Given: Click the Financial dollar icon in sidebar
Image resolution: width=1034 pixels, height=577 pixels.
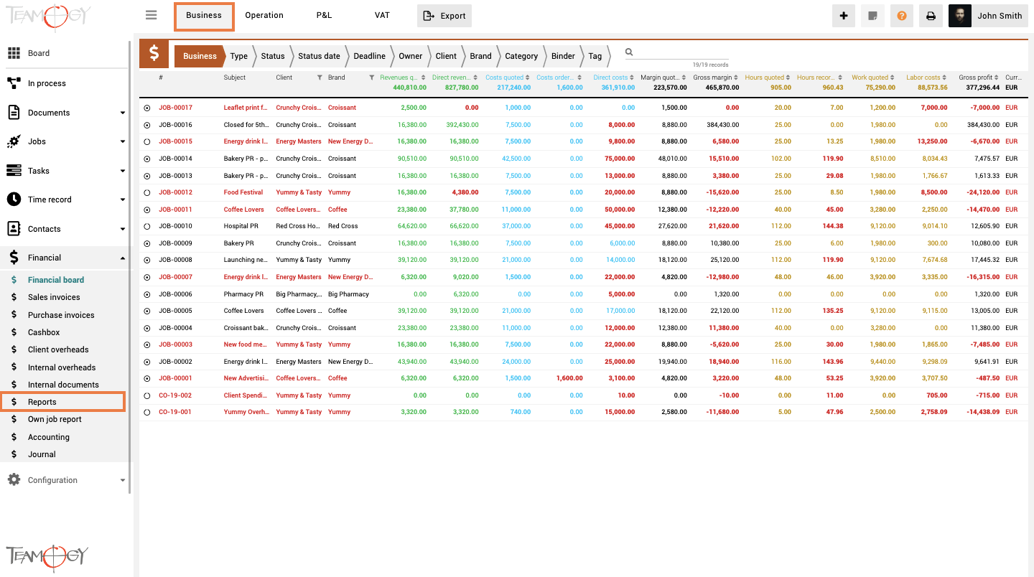Looking at the screenshot, I should click(x=14, y=258).
